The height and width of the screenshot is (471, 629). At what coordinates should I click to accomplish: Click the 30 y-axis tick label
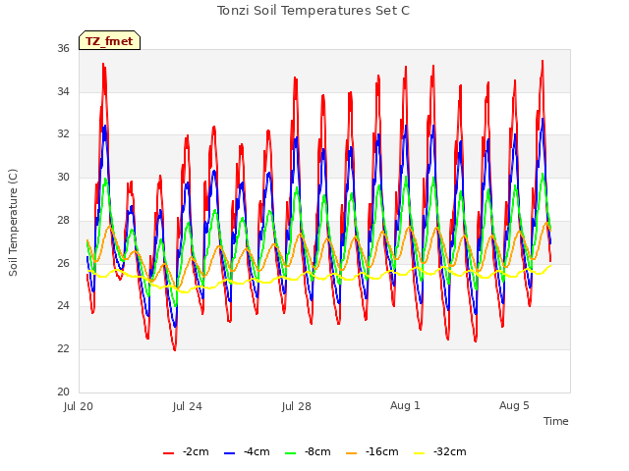pos(63,177)
